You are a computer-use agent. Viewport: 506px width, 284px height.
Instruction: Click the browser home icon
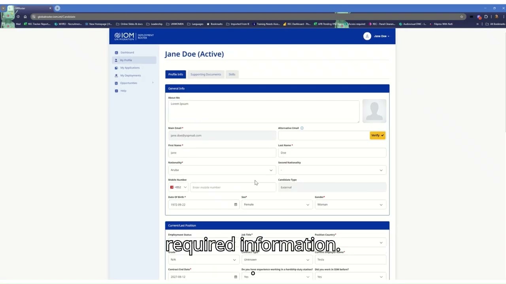tap(25, 17)
